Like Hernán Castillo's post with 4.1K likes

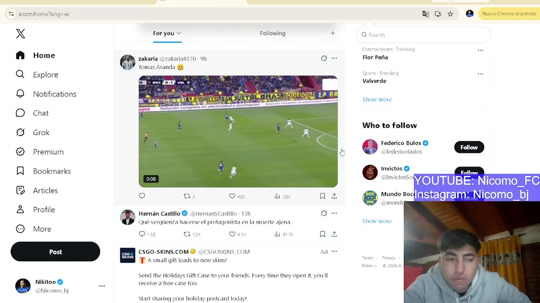238,234
